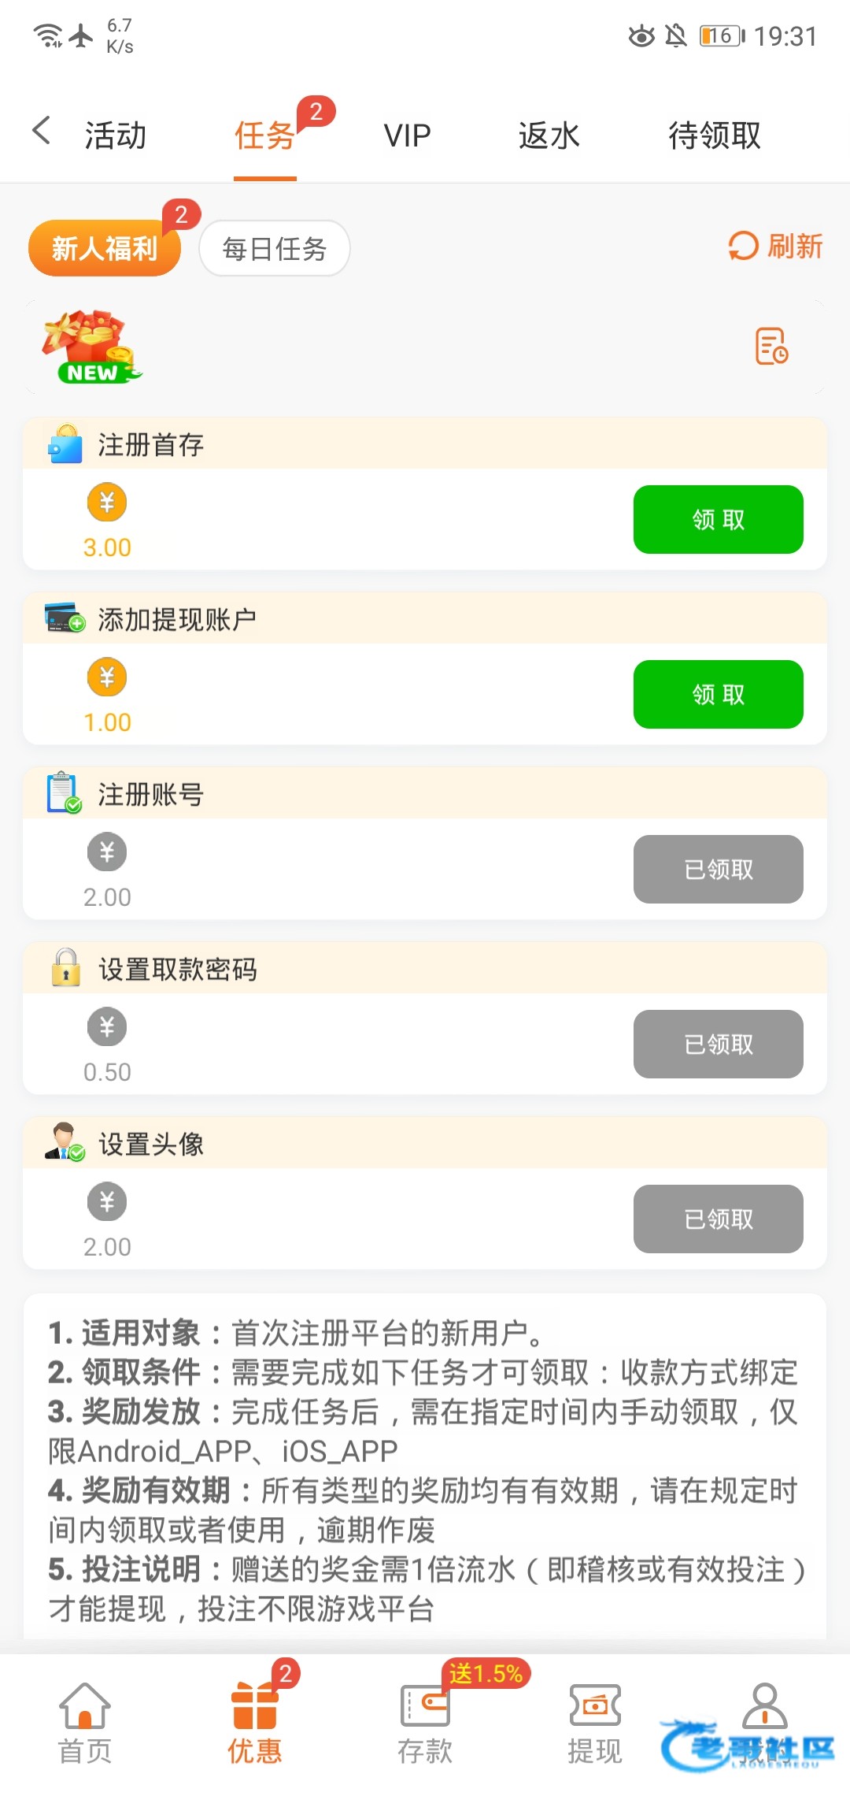
Task: Tap the NEW gift box icon
Action: click(91, 347)
